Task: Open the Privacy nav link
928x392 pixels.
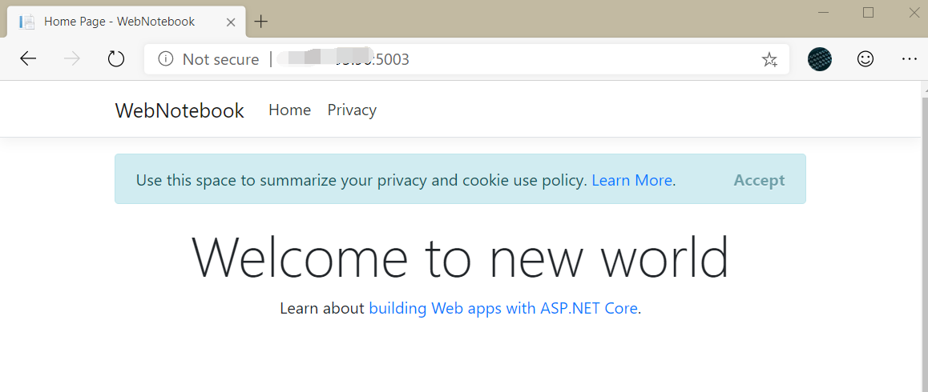Action: tap(352, 110)
